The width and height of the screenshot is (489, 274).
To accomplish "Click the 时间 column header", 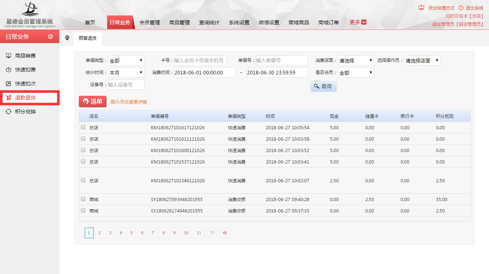I will coord(270,116).
